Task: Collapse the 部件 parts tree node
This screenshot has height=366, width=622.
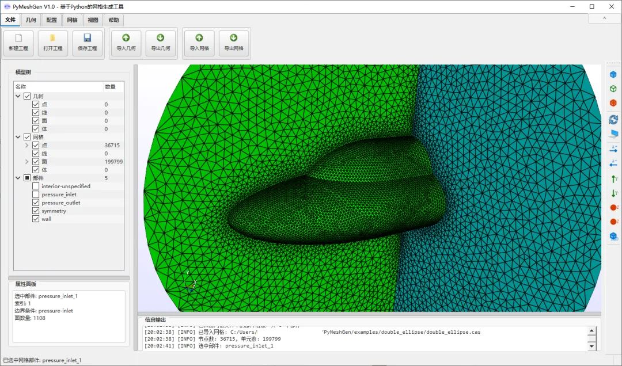Action: point(18,178)
